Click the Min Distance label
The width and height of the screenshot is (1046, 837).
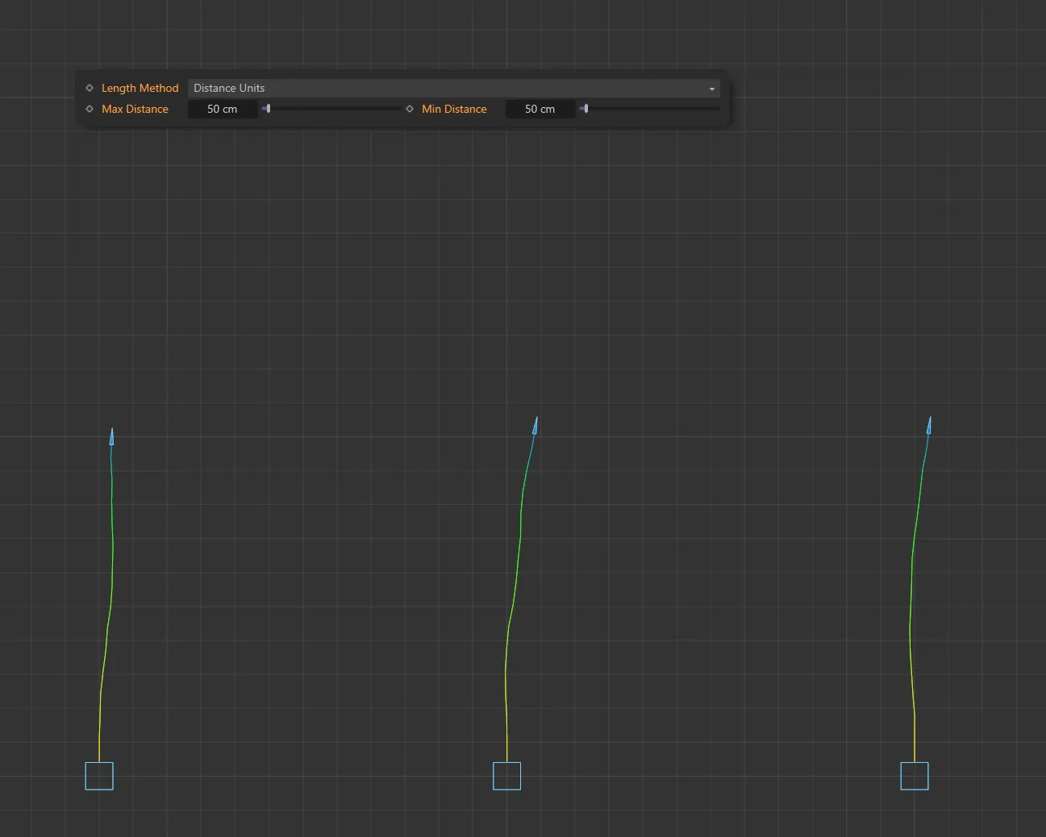454,109
